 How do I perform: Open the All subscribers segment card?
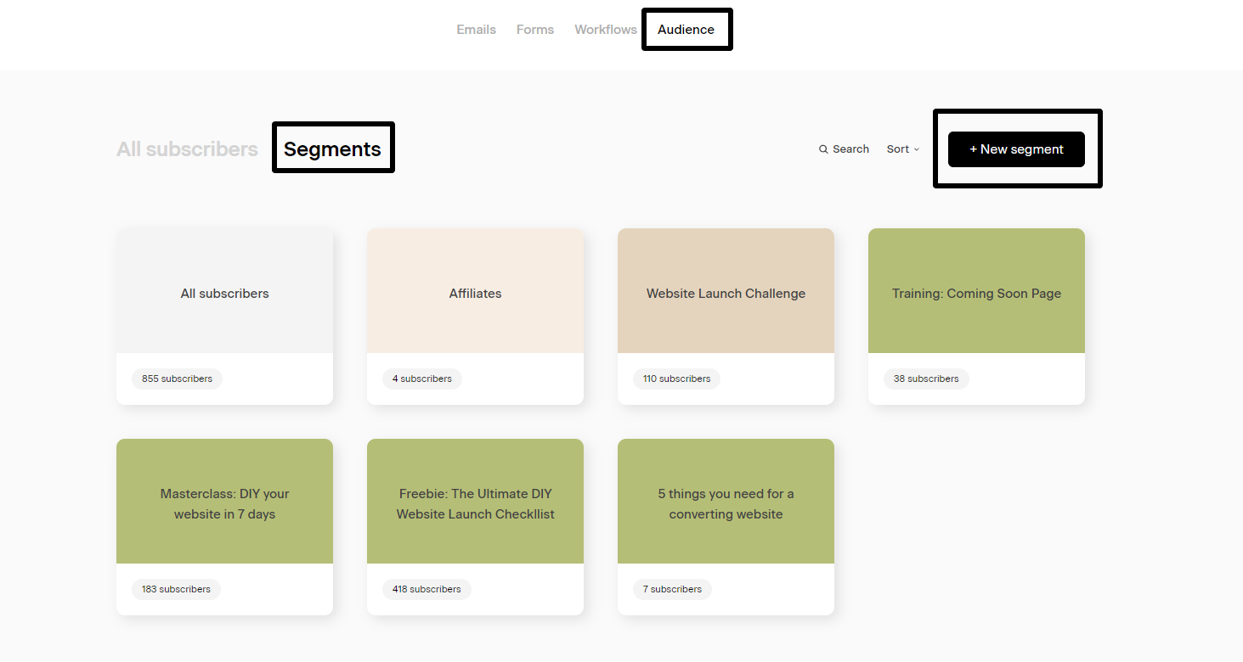(x=224, y=317)
